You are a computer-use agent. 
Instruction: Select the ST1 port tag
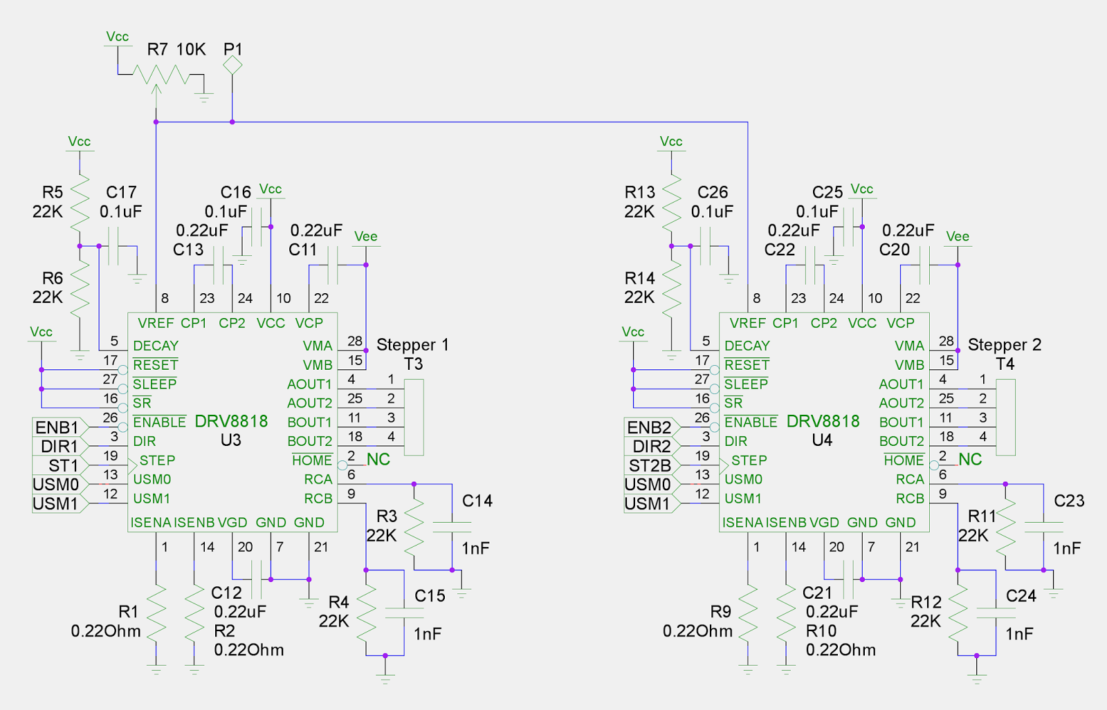tap(60, 465)
